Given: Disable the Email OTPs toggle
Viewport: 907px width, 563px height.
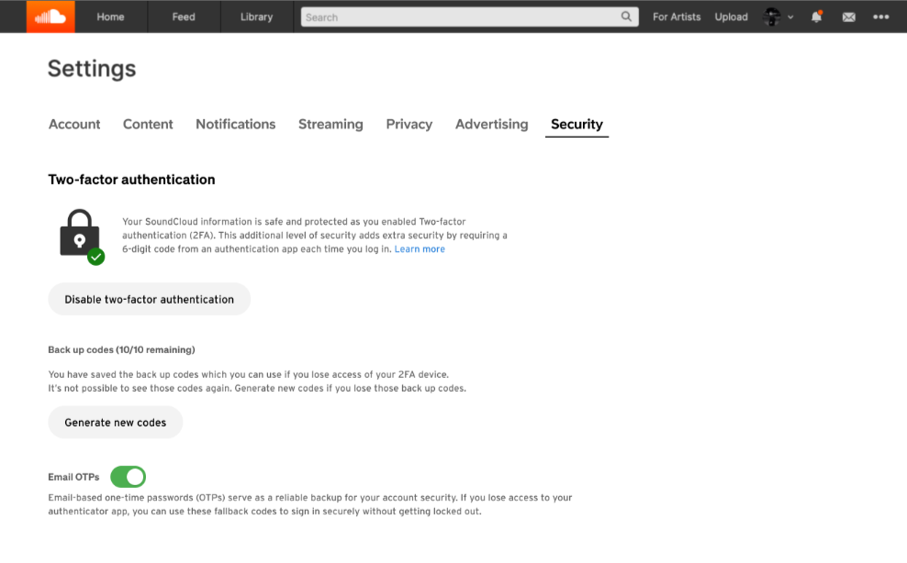Looking at the screenshot, I should pos(128,477).
